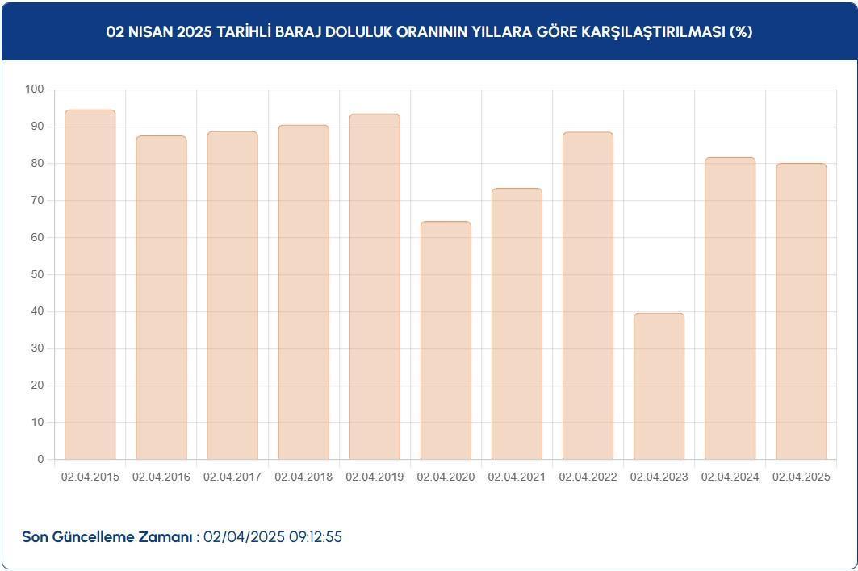Click the 02.04.2016 bar in the chart
Image resolution: width=858 pixels, height=571 pixels.
(x=161, y=298)
